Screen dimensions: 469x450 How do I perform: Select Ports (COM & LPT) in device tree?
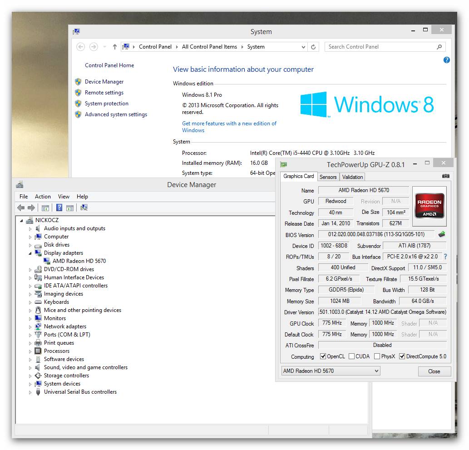67,335
